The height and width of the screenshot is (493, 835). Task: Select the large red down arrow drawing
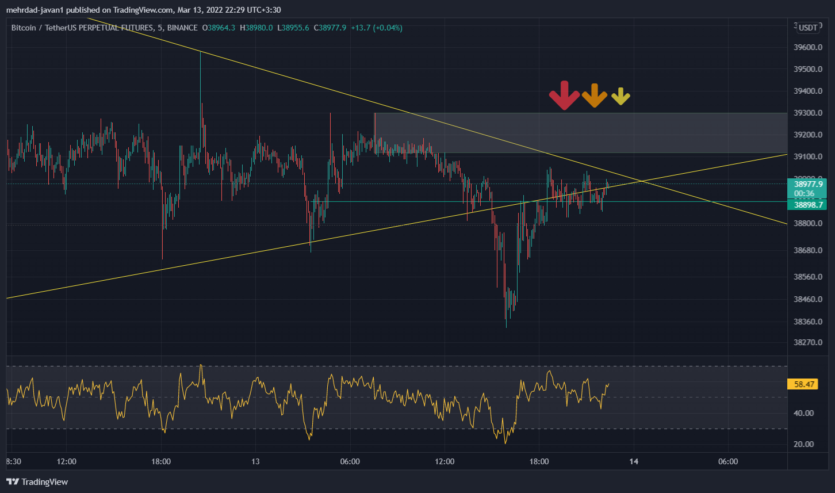pos(564,95)
